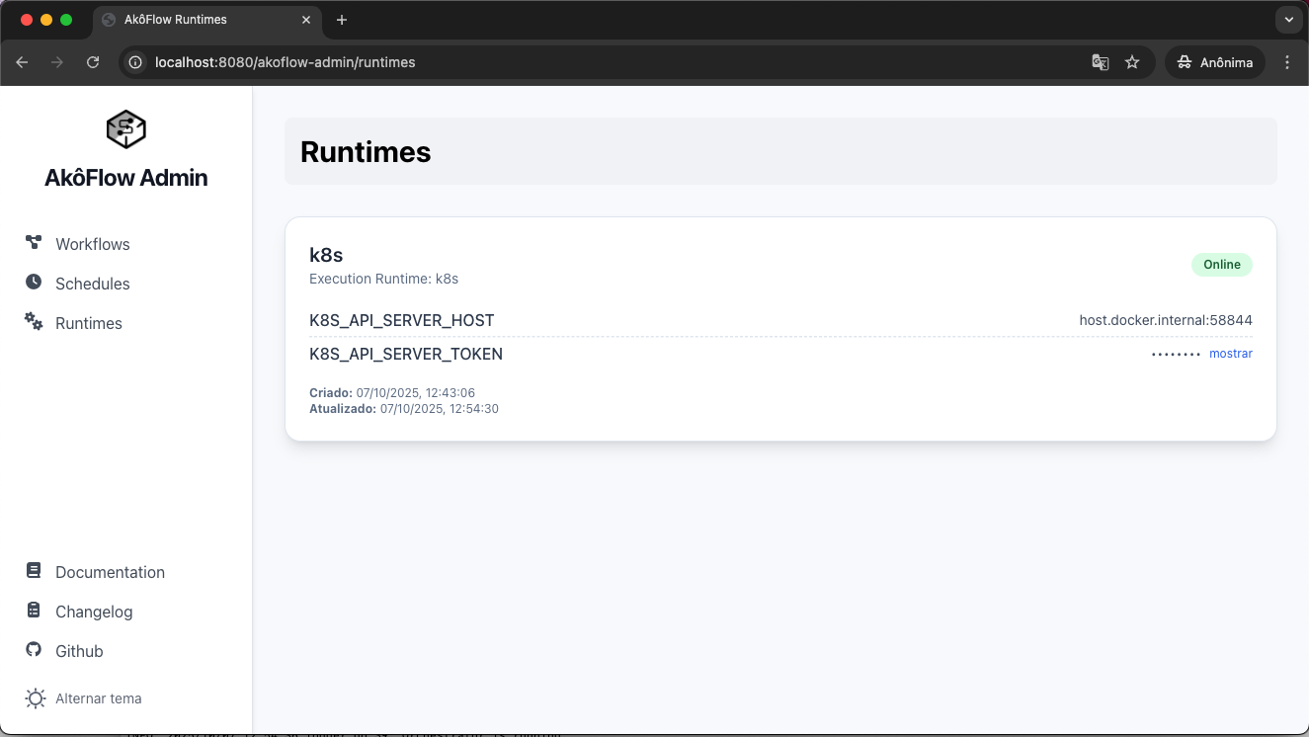Open the Anônima incognito profile menu
This screenshot has height=737, width=1309.
point(1215,62)
